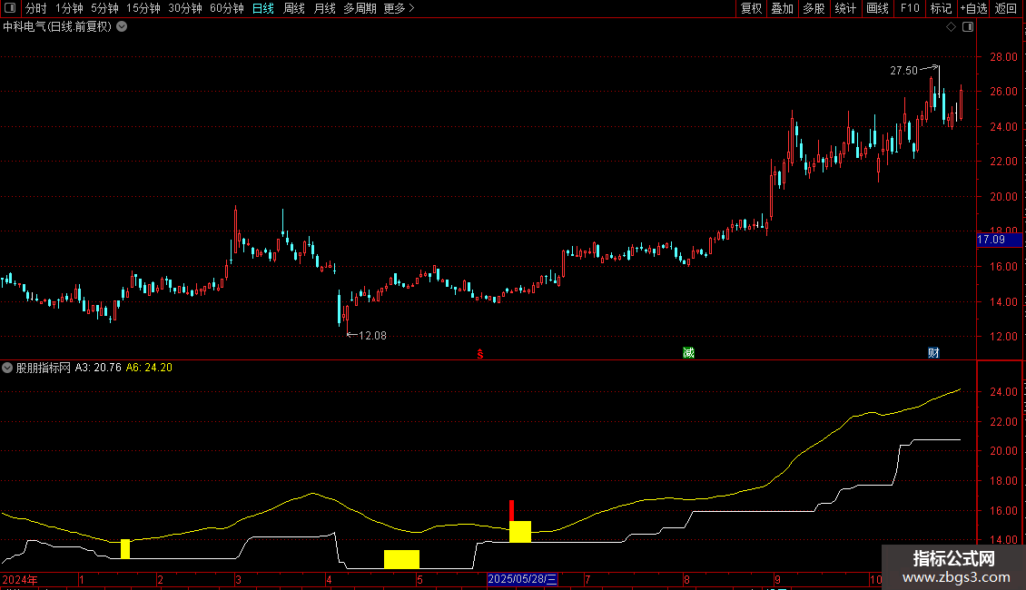This screenshot has width=1026, height=590.
Task: Toggle the left side panel icon
Action: (x=10, y=8)
